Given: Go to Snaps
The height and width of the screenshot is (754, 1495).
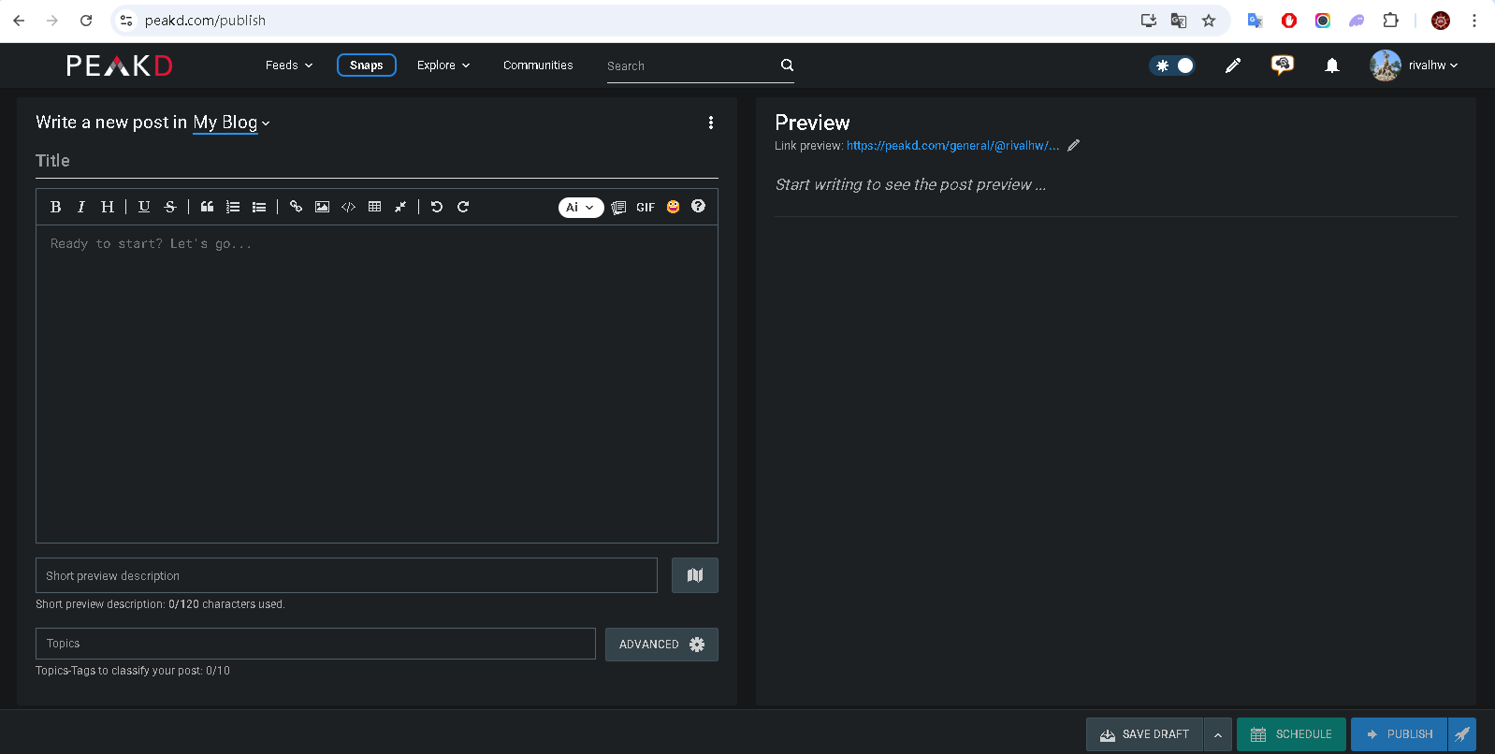Looking at the screenshot, I should [x=367, y=65].
